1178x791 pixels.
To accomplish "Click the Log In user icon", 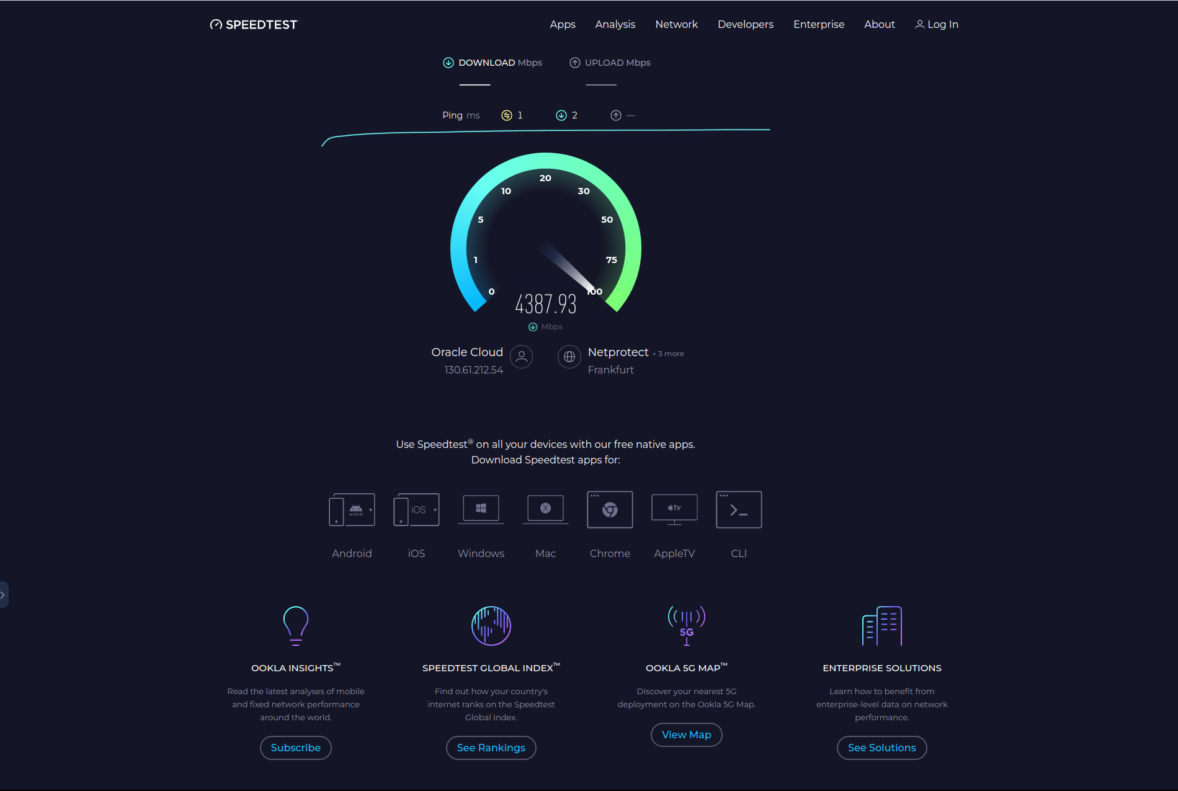I will point(919,24).
